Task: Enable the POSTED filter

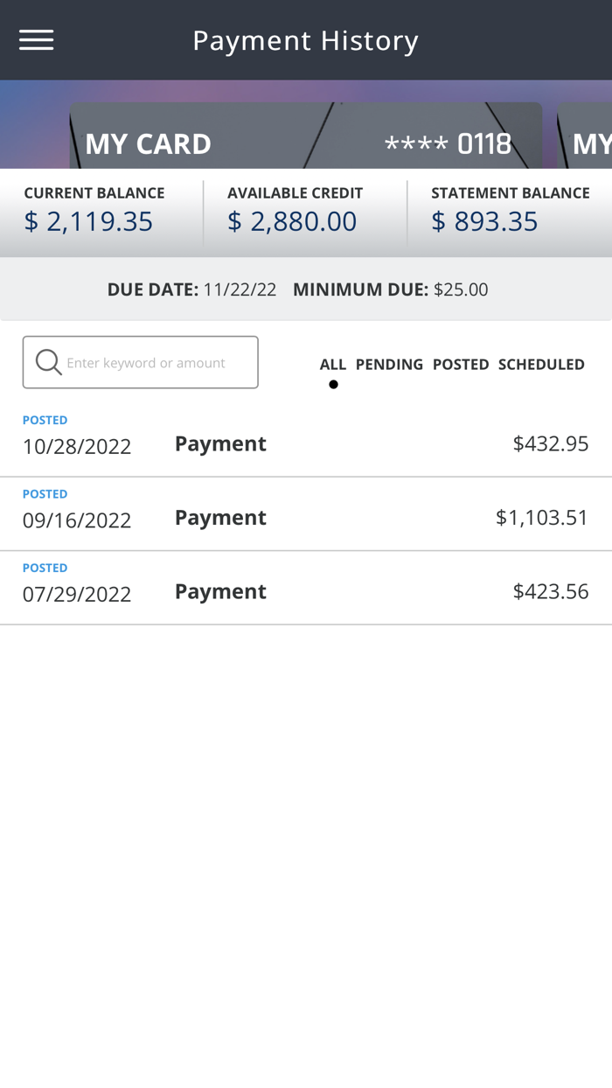Action: [x=461, y=364]
